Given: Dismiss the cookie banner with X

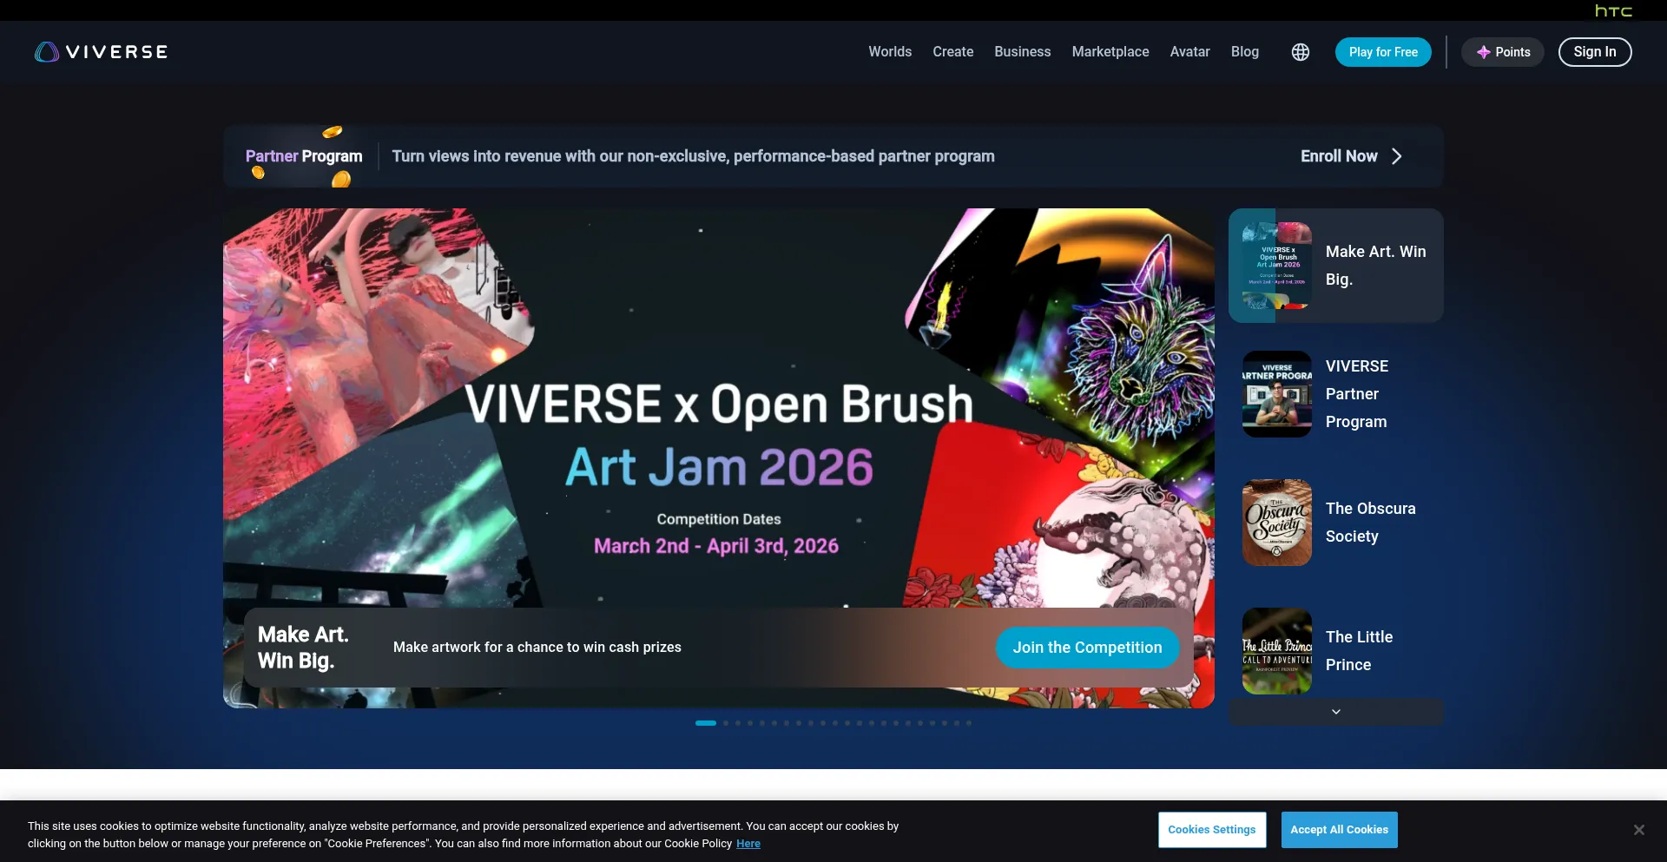Looking at the screenshot, I should (x=1638, y=830).
